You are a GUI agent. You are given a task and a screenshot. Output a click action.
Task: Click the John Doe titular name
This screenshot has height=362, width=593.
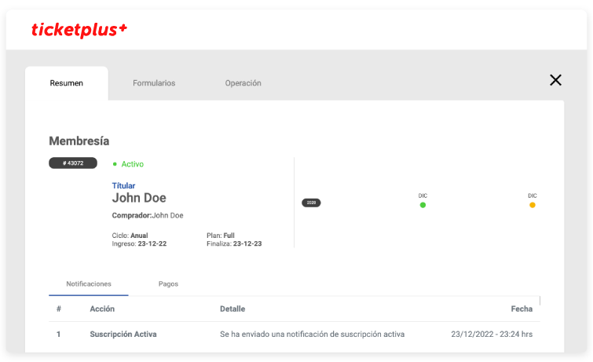(x=139, y=198)
